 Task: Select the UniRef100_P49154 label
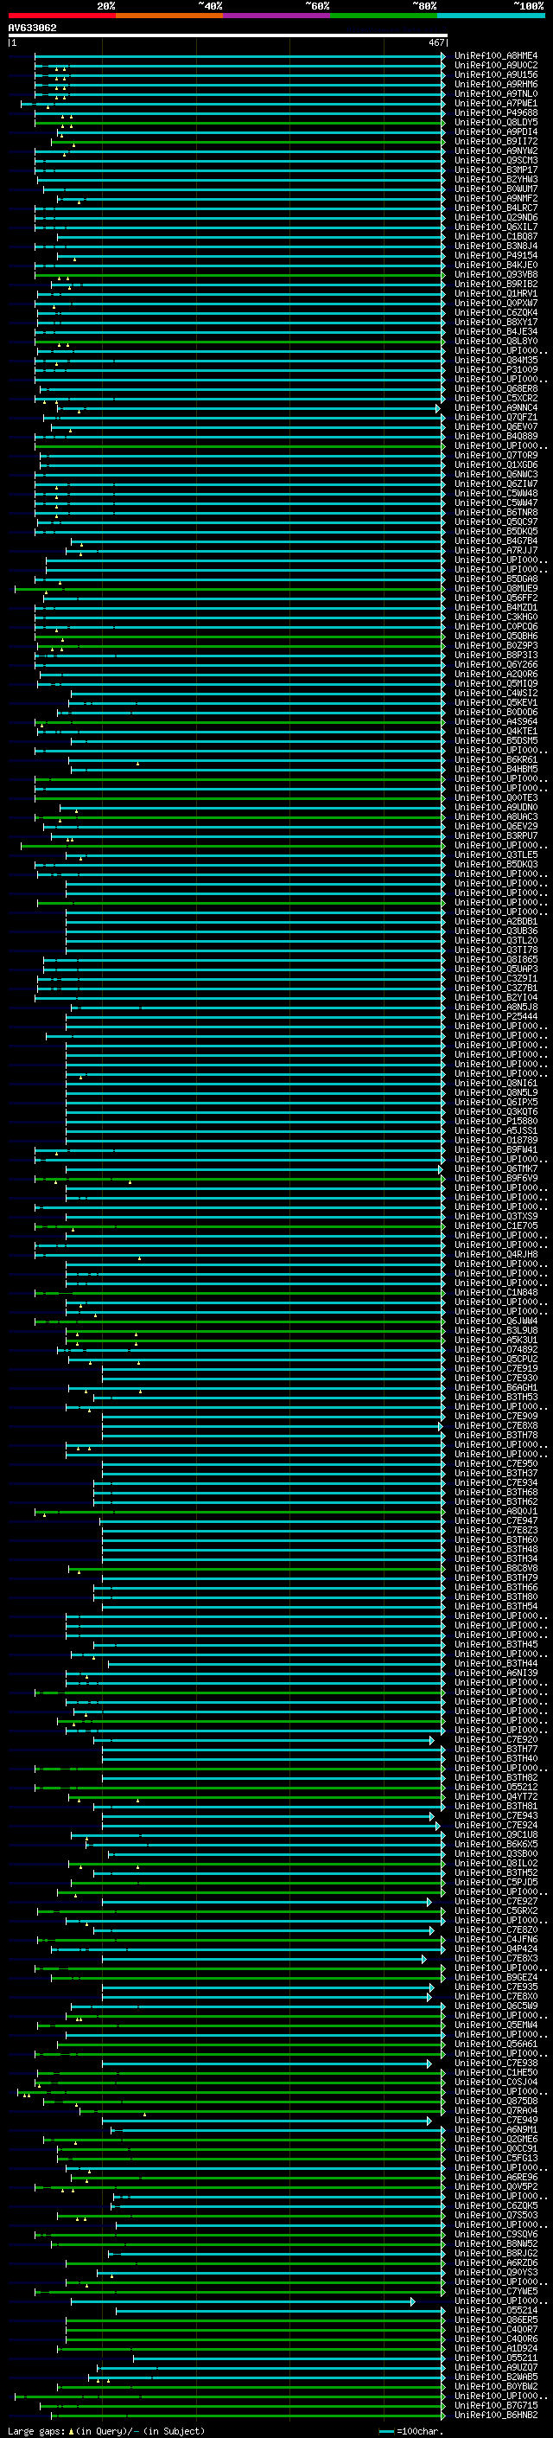click(x=496, y=255)
